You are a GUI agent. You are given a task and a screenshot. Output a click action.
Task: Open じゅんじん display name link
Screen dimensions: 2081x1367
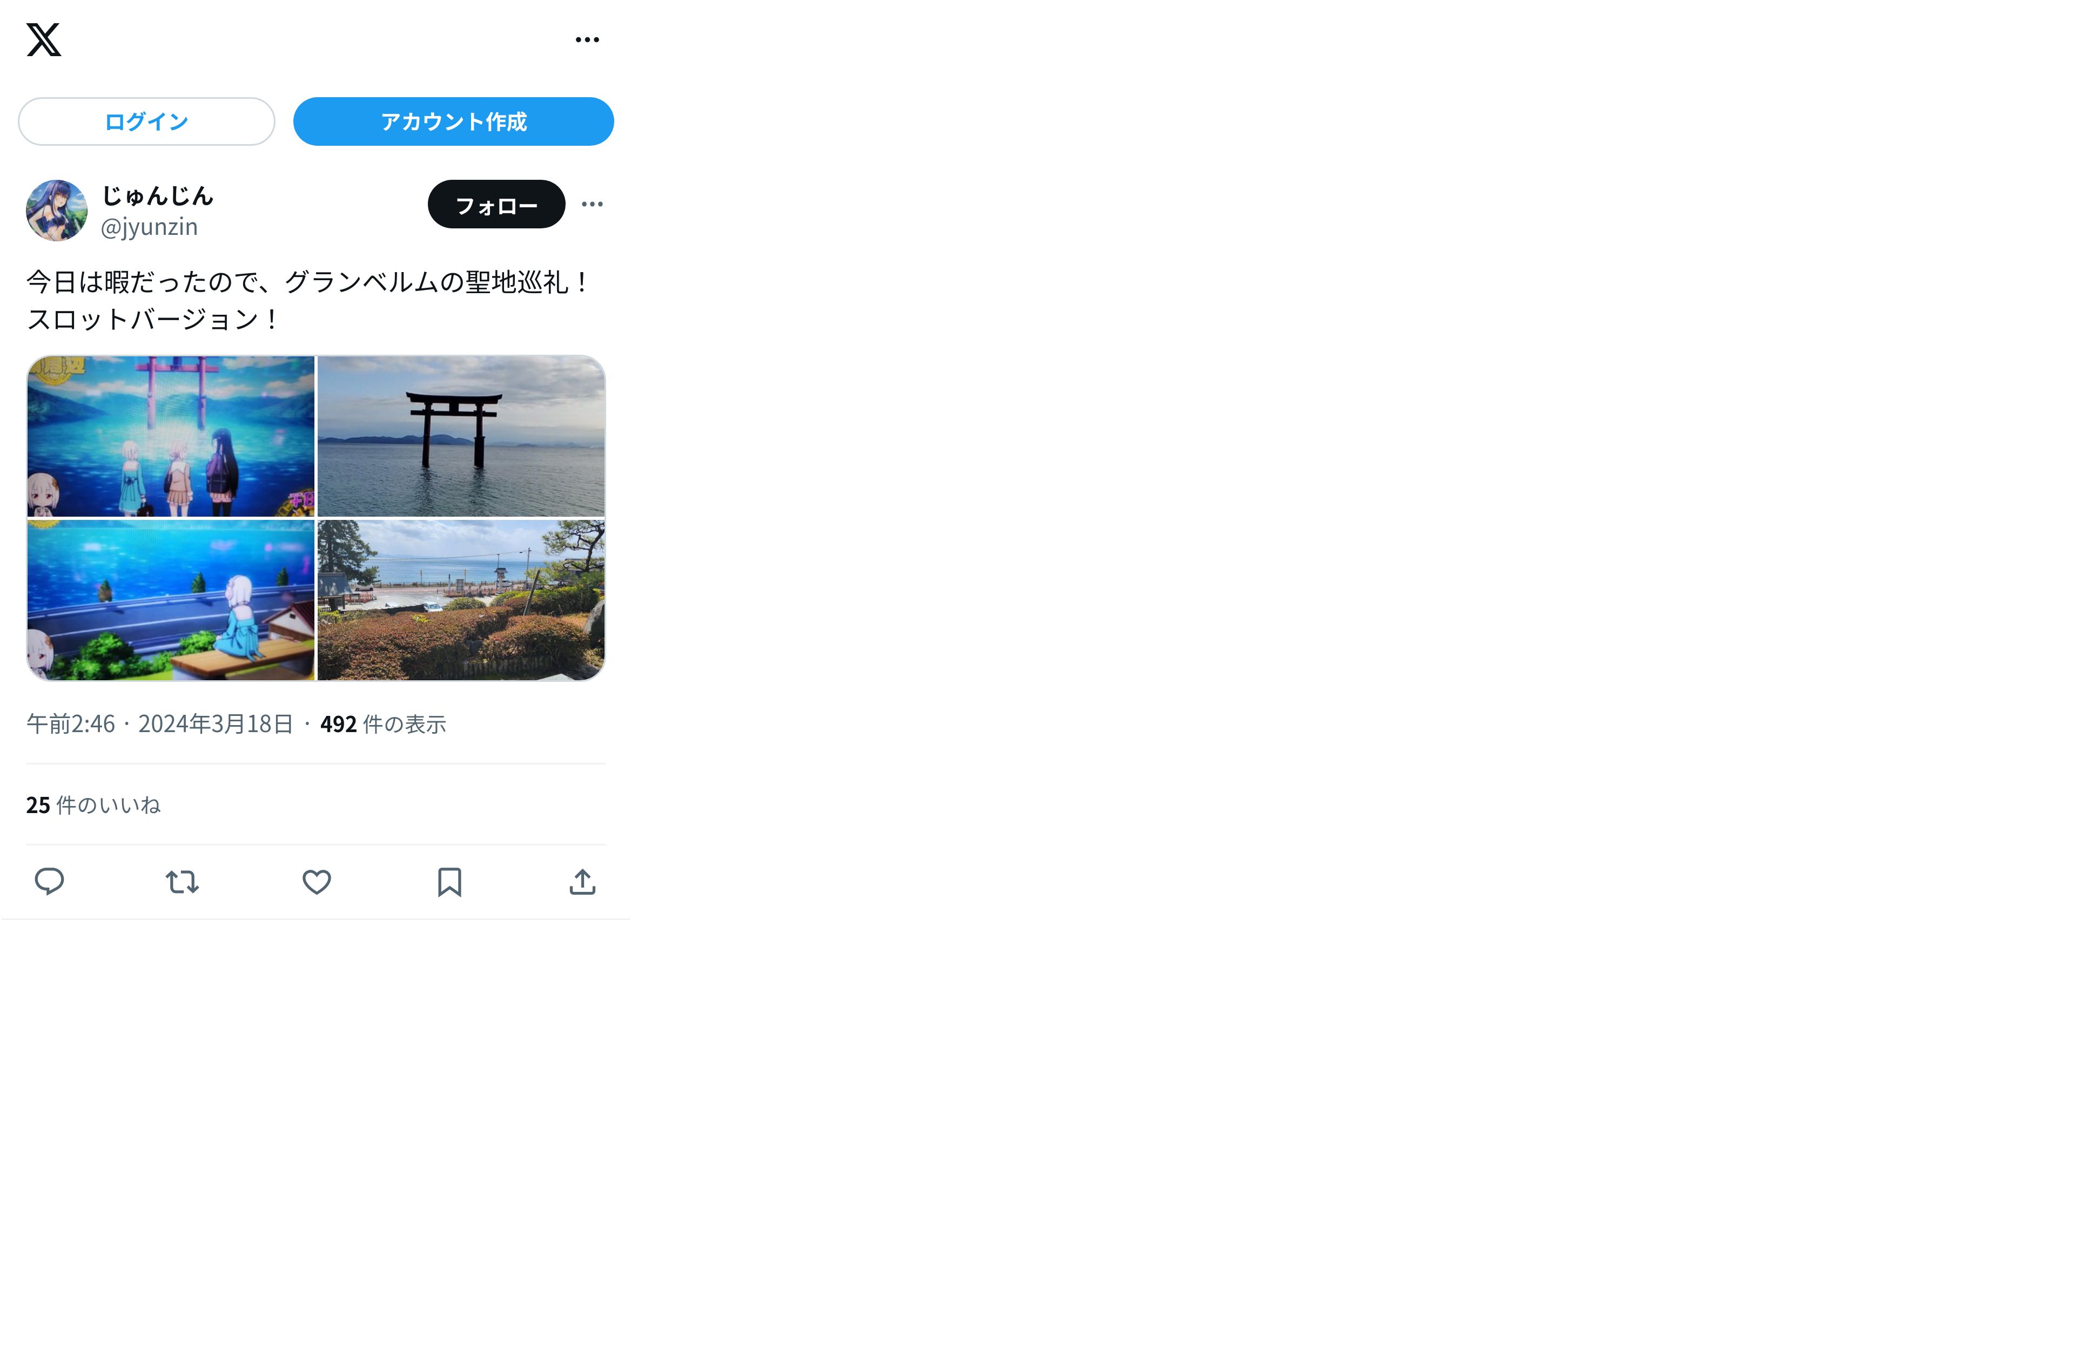[x=157, y=195]
